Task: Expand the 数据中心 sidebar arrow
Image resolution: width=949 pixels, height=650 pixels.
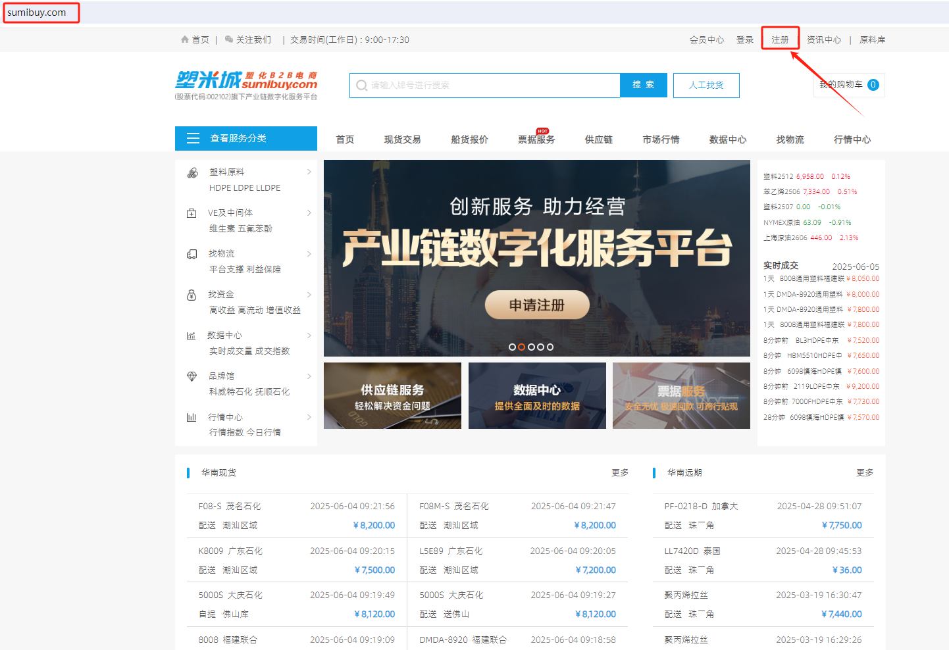Action: pos(309,336)
